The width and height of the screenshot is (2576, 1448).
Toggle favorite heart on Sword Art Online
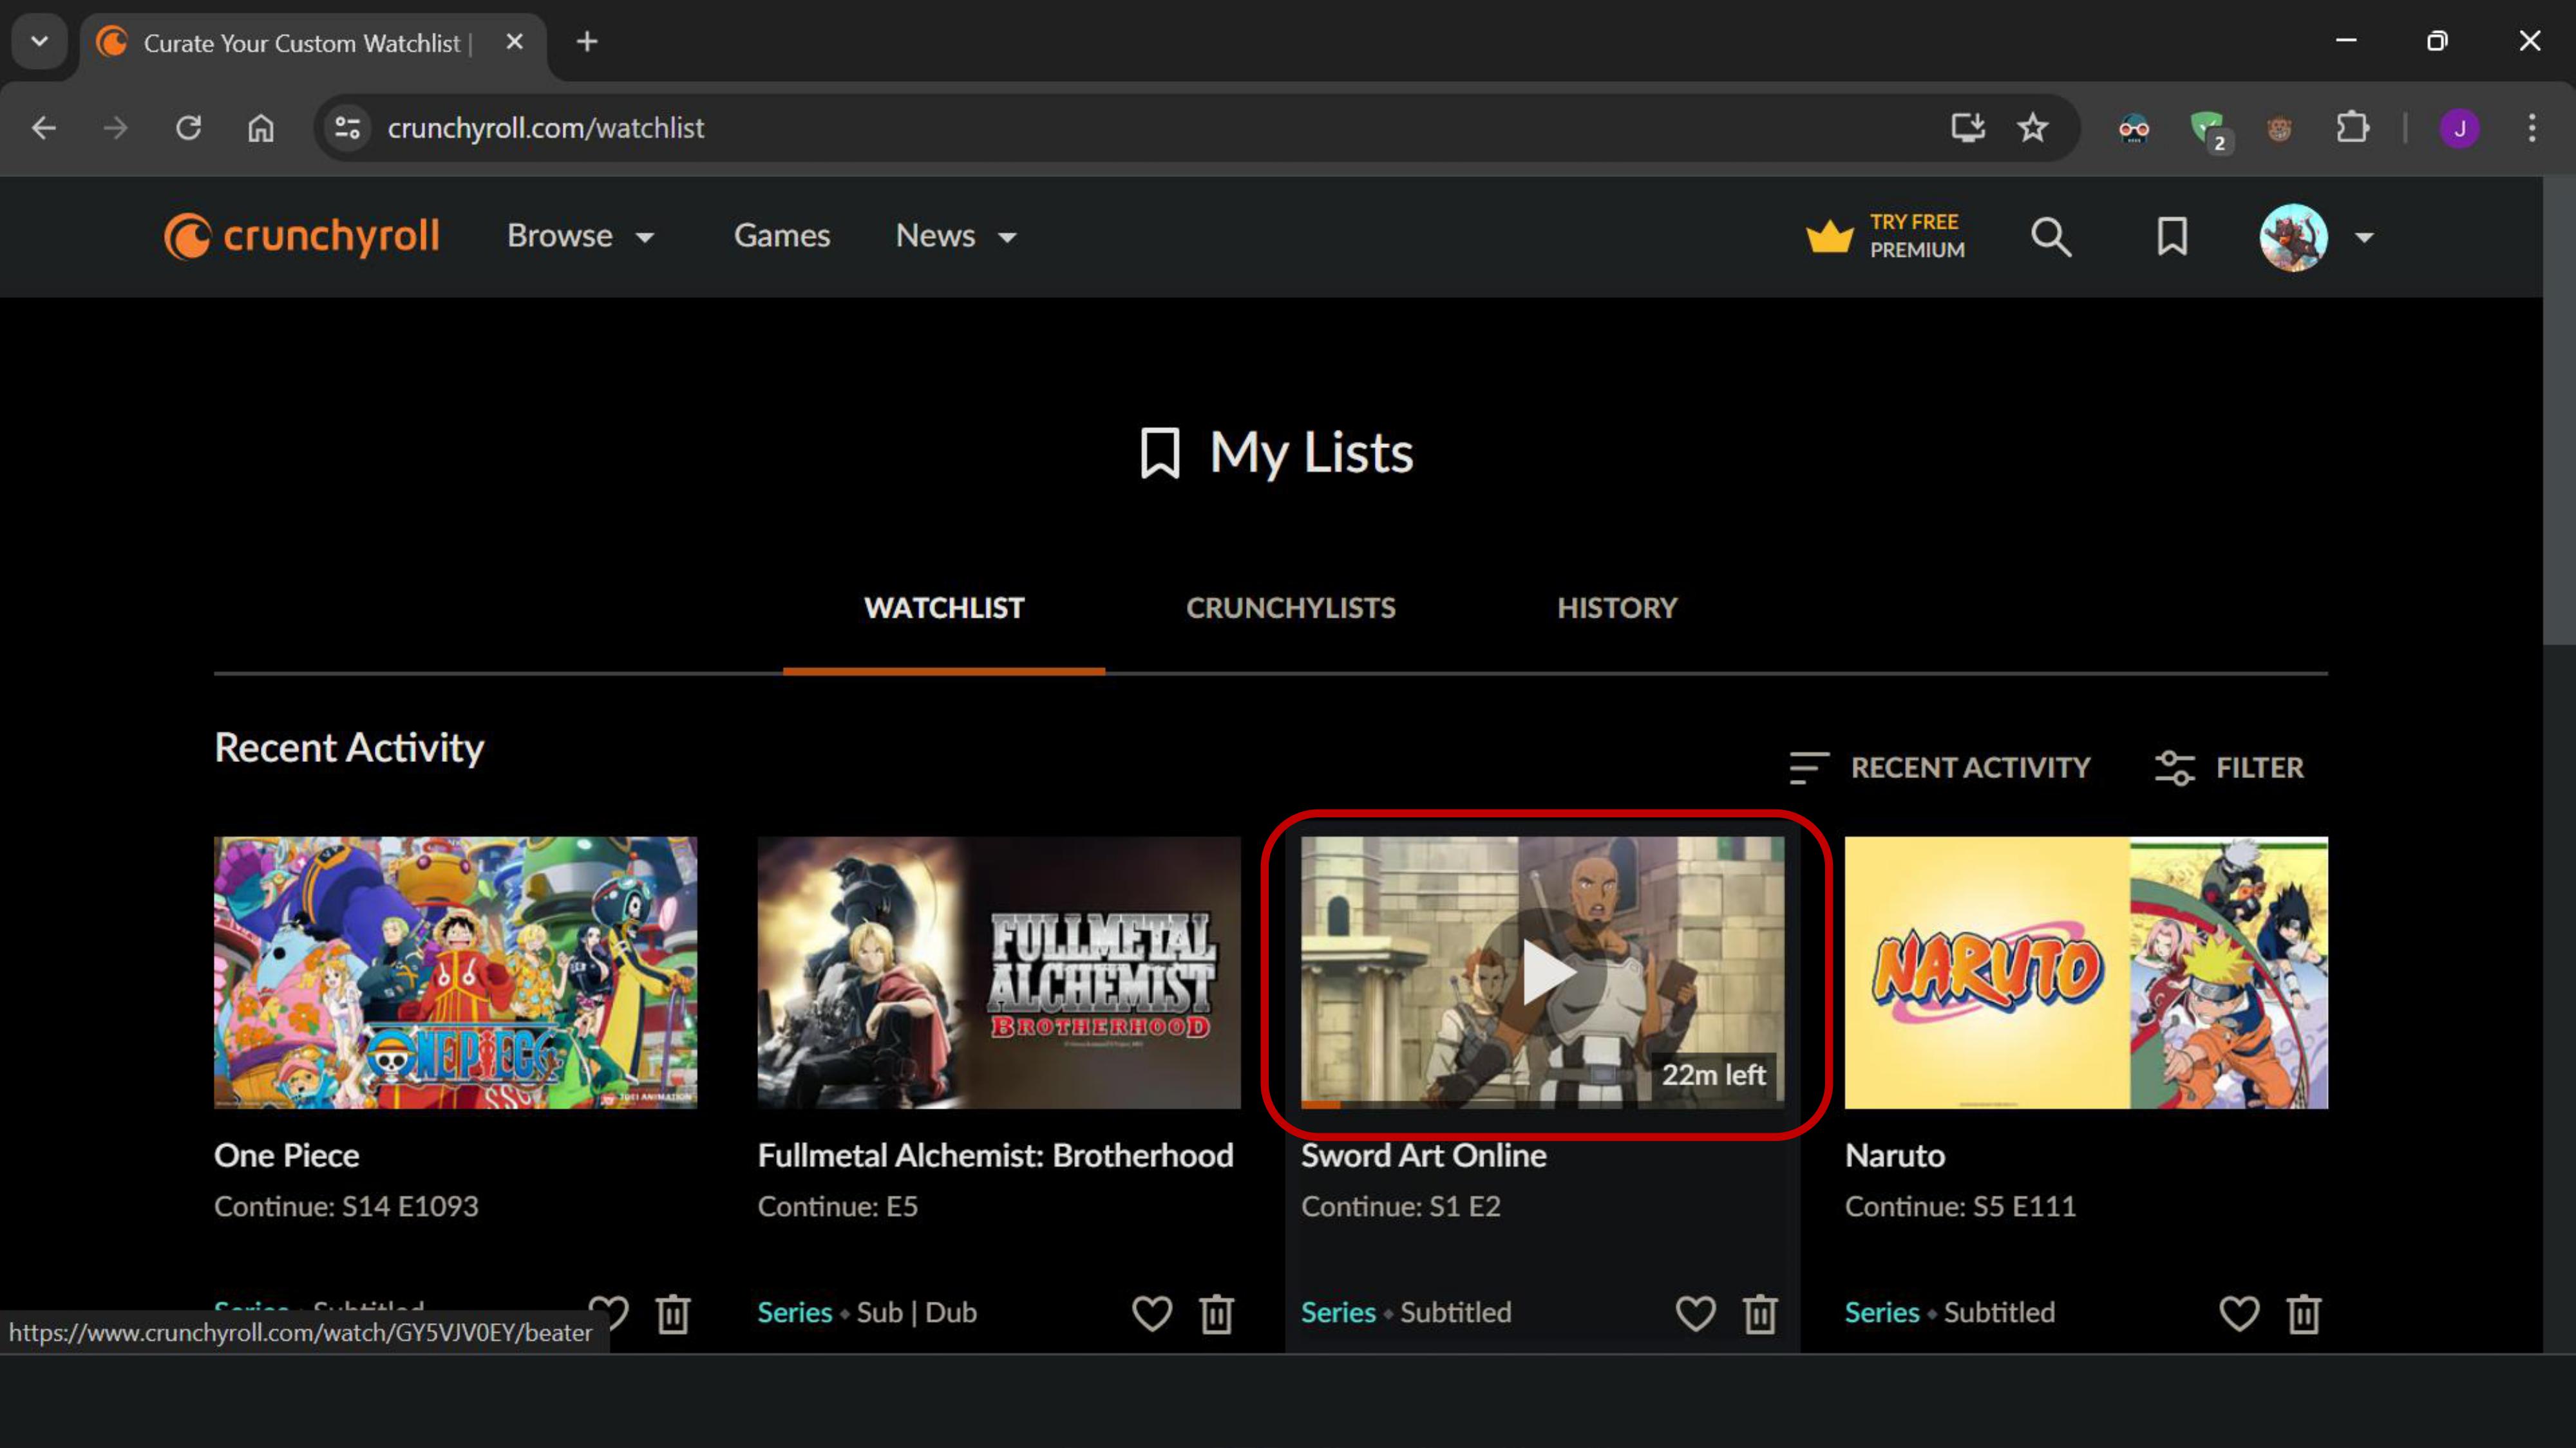1695,1313
